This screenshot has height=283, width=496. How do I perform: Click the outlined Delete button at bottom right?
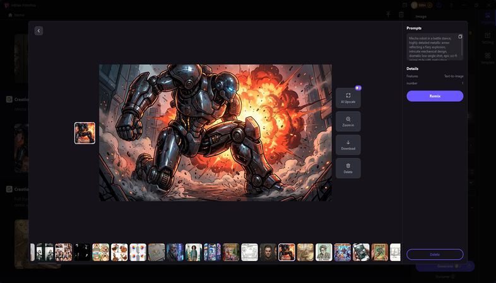pos(435,254)
